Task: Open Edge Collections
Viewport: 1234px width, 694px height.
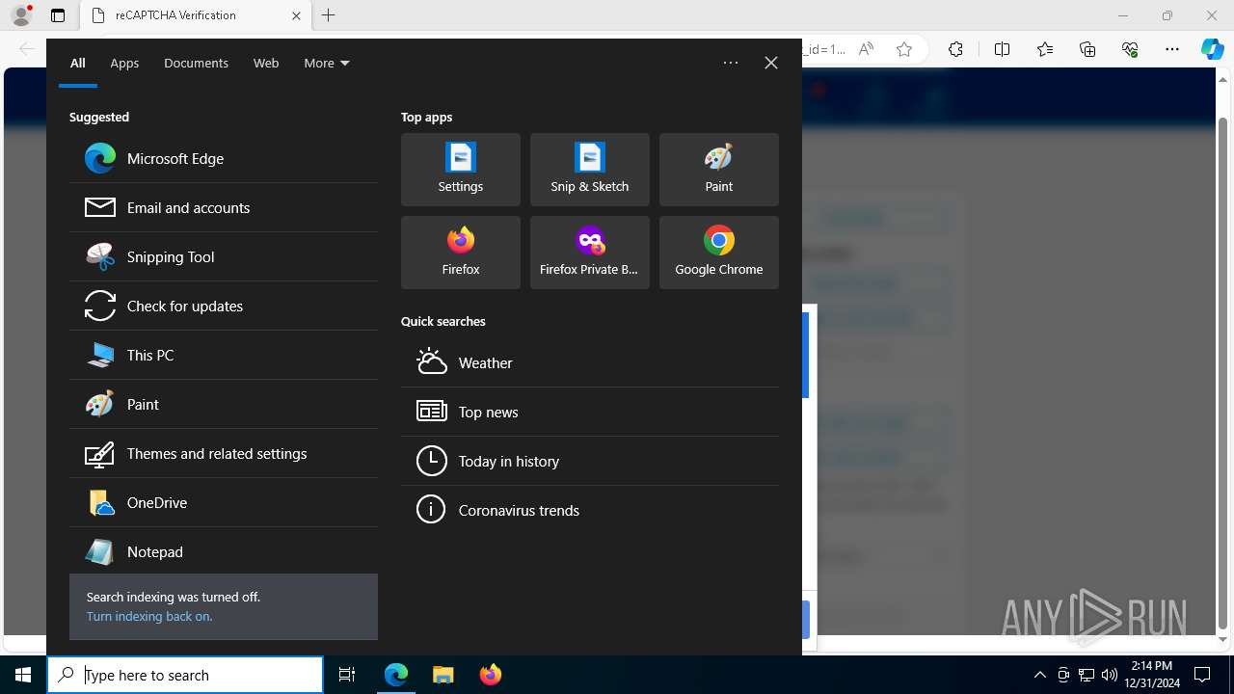Action: point(1087,49)
